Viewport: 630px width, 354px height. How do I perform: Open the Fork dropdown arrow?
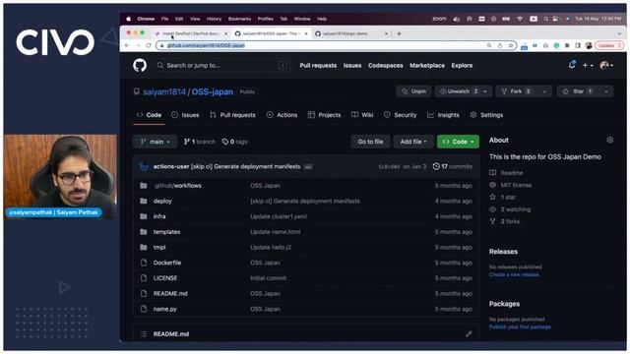[x=544, y=91]
